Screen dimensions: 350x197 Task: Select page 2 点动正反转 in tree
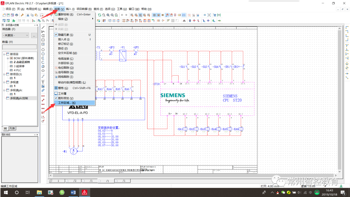[x=22, y=62]
